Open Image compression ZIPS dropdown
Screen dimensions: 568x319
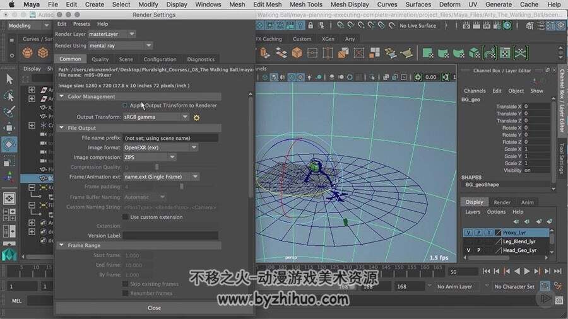click(x=150, y=158)
